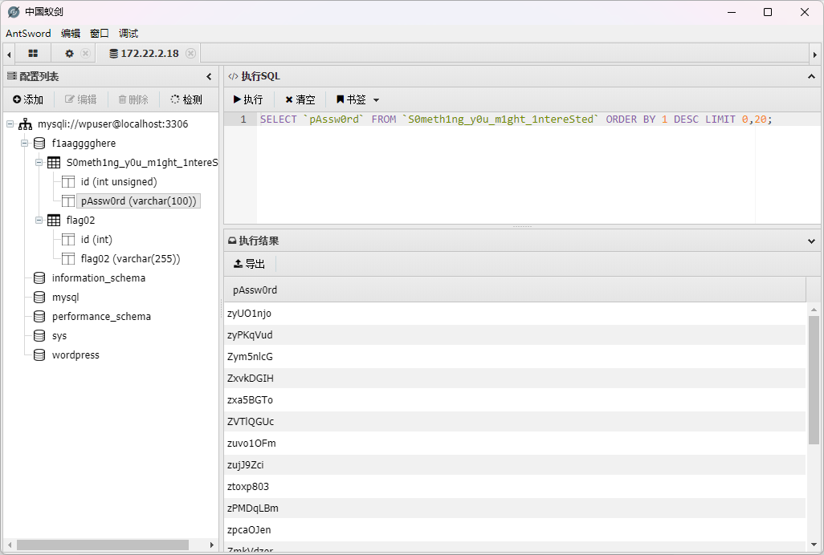The width and height of the screenshot is (824, 555).
Task: Collapse the 执行SQL panel
Action: pyautogui.click(x=811, y=76)
